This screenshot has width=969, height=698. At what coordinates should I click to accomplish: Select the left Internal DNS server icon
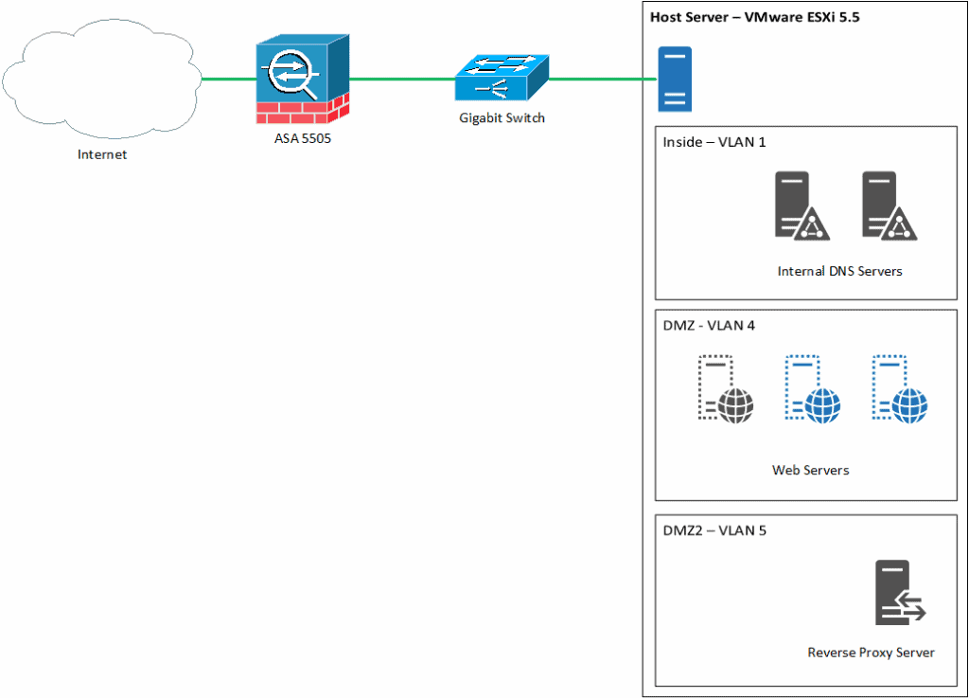[802, 206]
